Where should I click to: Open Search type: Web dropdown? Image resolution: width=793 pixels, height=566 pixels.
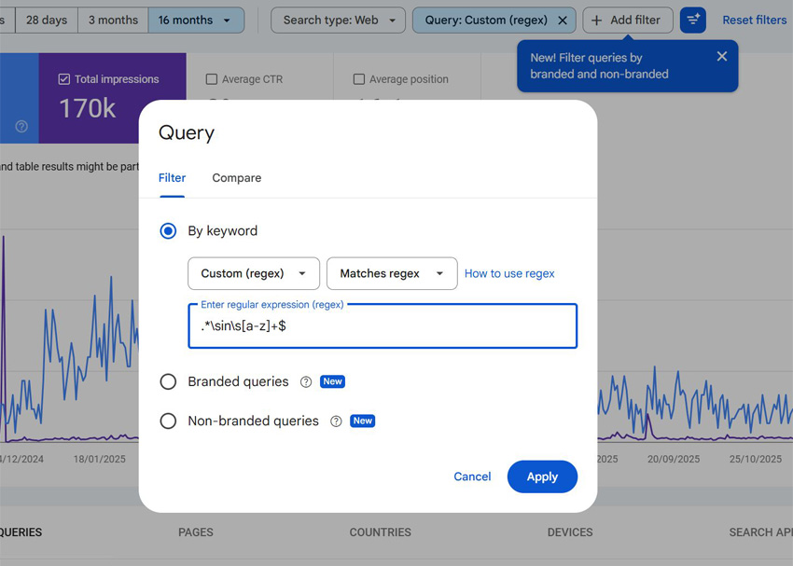point(338,21)
